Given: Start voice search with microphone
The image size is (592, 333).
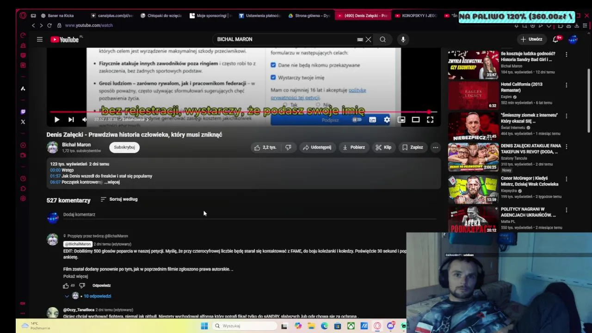Looking at the screenshot, I should (403, 39).
